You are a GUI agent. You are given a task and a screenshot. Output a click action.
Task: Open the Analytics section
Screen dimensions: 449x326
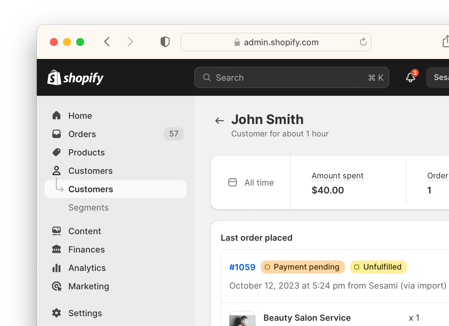point(87,268)
